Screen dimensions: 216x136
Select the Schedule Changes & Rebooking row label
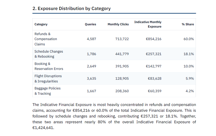pyautogui.click(x=49, y=54)
